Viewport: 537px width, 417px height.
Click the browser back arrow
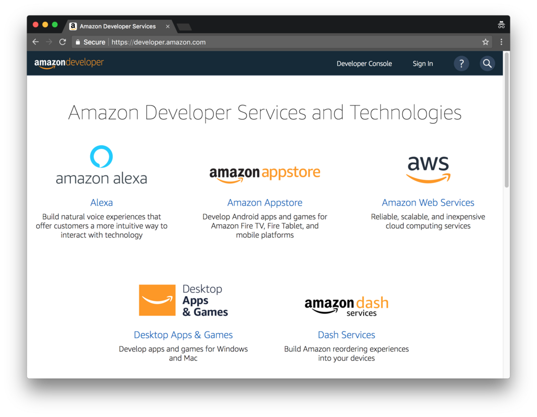[x=36, y=42]
